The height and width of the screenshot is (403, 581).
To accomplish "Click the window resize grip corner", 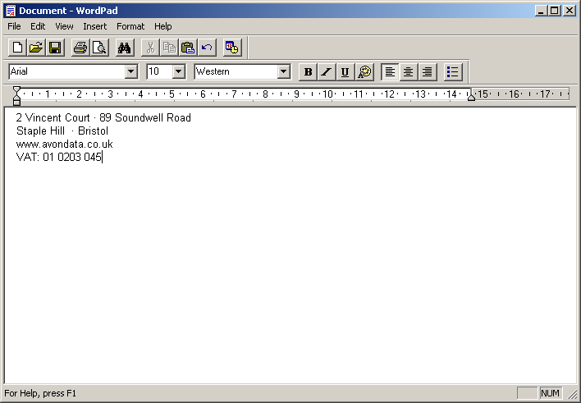I will (x=573, y=394).
